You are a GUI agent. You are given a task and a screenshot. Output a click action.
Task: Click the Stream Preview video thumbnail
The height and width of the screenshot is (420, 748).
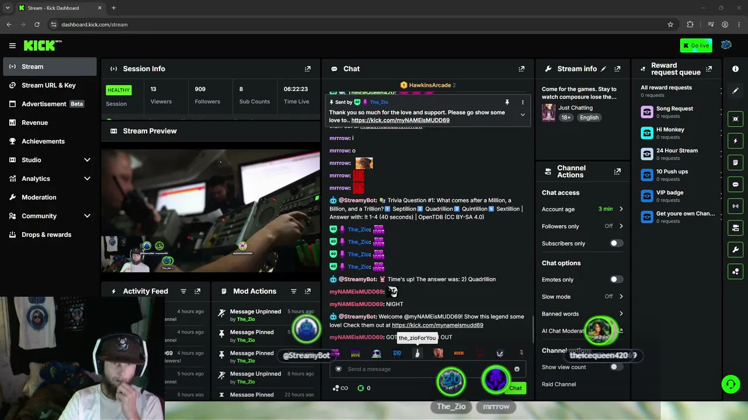click(210, 211)
